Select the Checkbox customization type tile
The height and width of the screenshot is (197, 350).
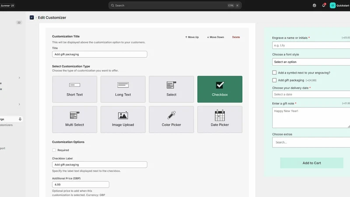220,89
